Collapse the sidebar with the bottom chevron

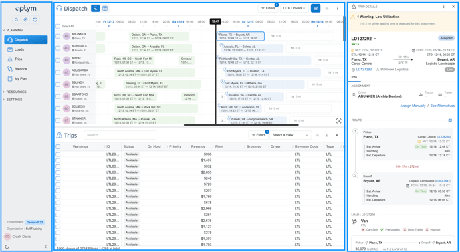point(45,247)
